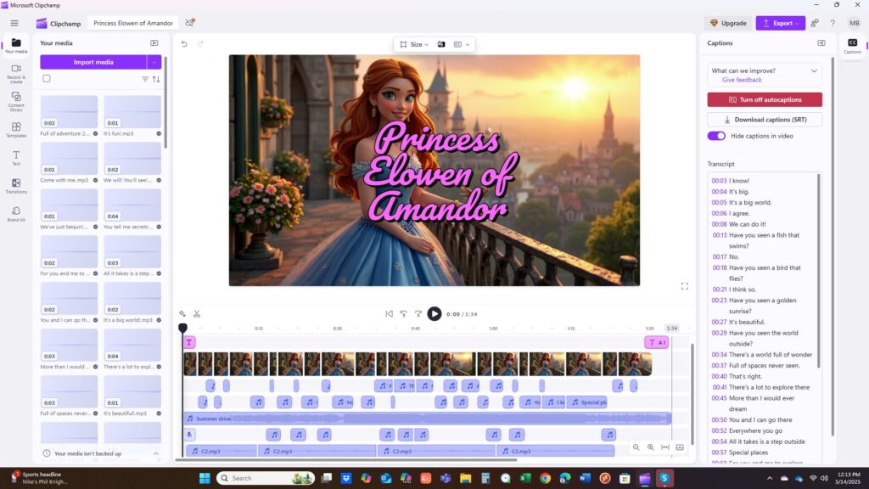869x489 pixels.
Task: Click the split scissors icon
Action: click(x=197, y=314)
